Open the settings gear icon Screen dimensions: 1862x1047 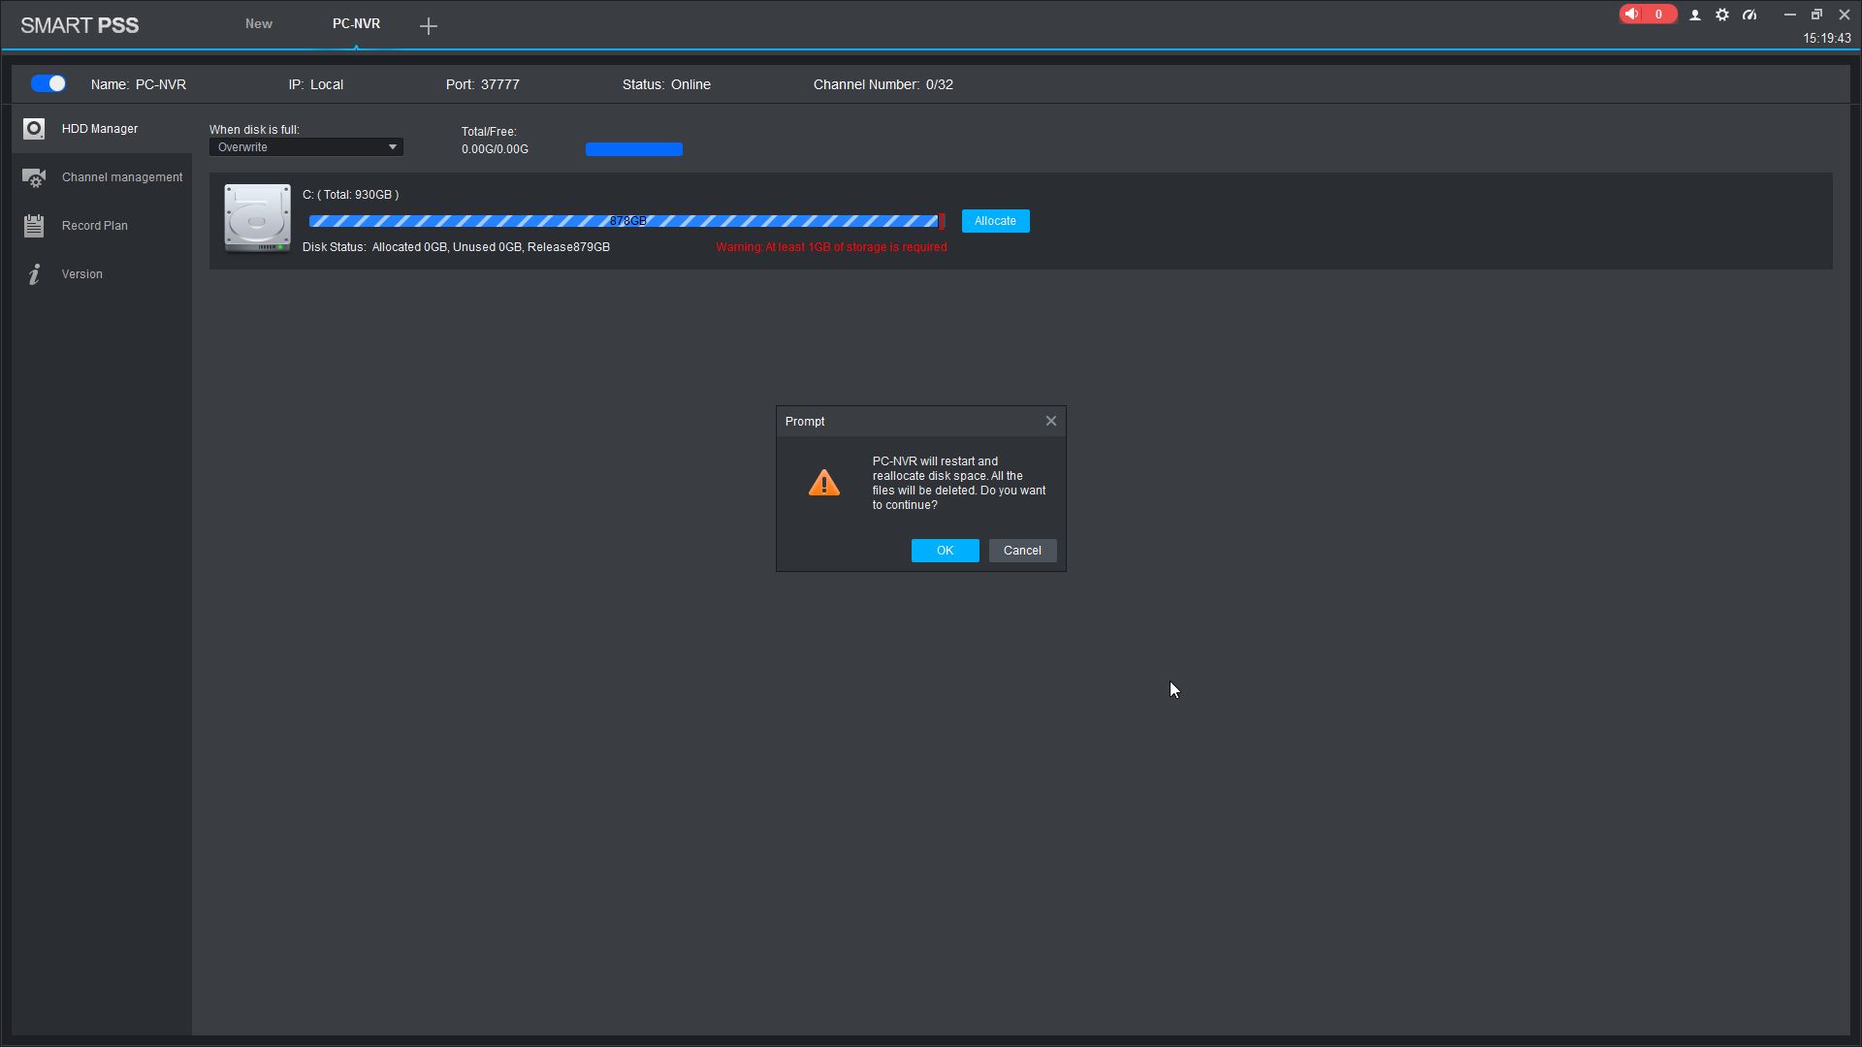pos(1722,16)
